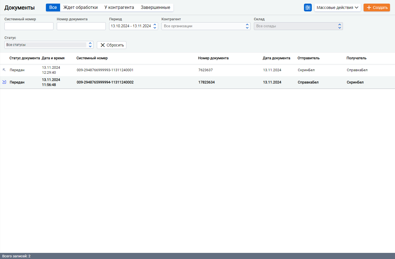Viewport: 395px width, 259px height.
Task: Focus the Системный номер input field
Action: [x=29, y=26]
